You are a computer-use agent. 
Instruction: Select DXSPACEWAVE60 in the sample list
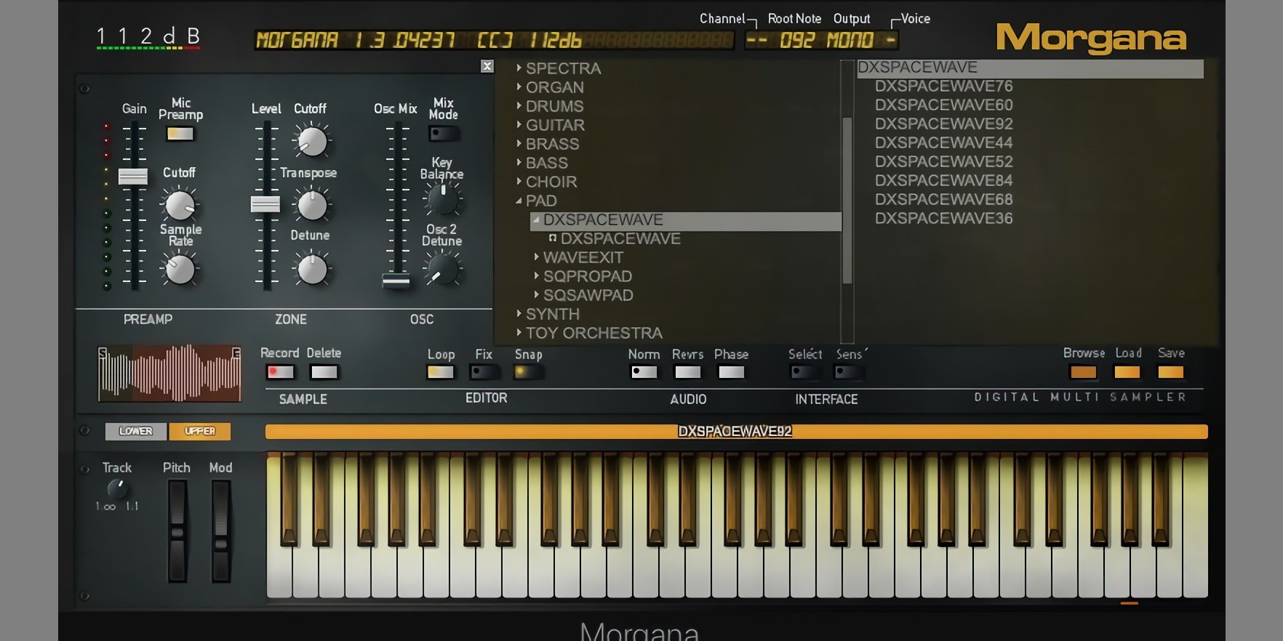pyautogui.click(x=943, y=105)
